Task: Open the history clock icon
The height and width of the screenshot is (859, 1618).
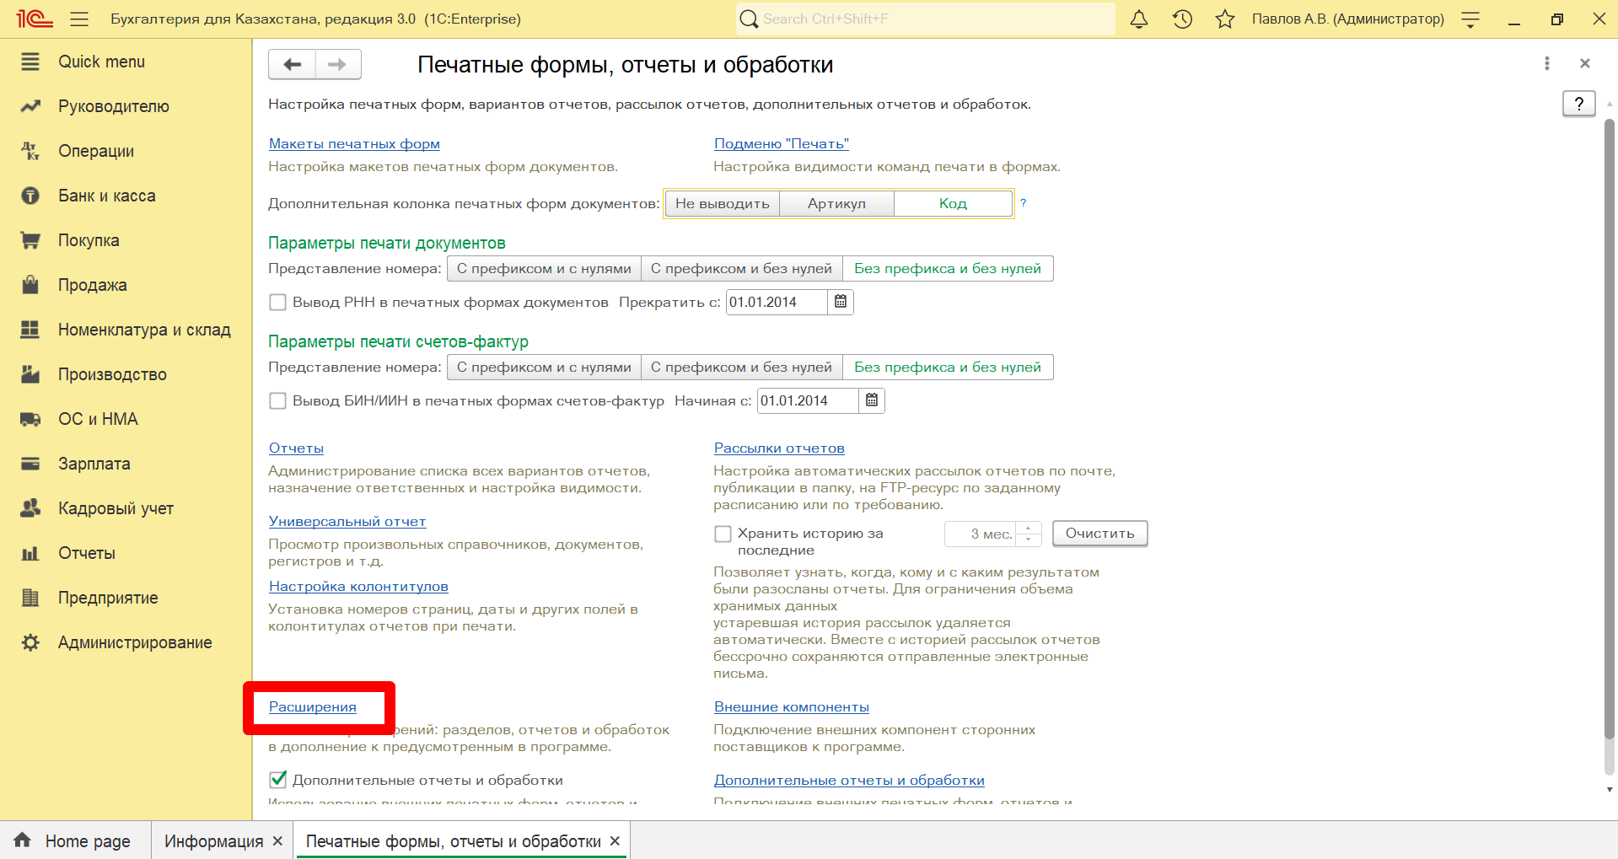Action: pyautogui.click(x=1182, y=19)
